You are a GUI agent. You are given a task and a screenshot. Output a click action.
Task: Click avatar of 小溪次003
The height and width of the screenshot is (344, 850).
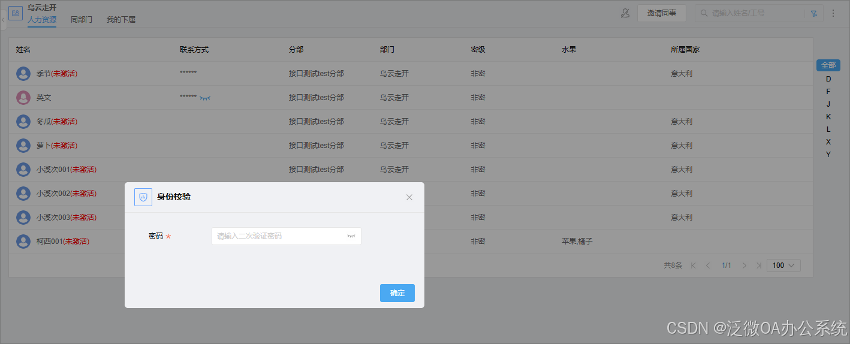point(23,218)
